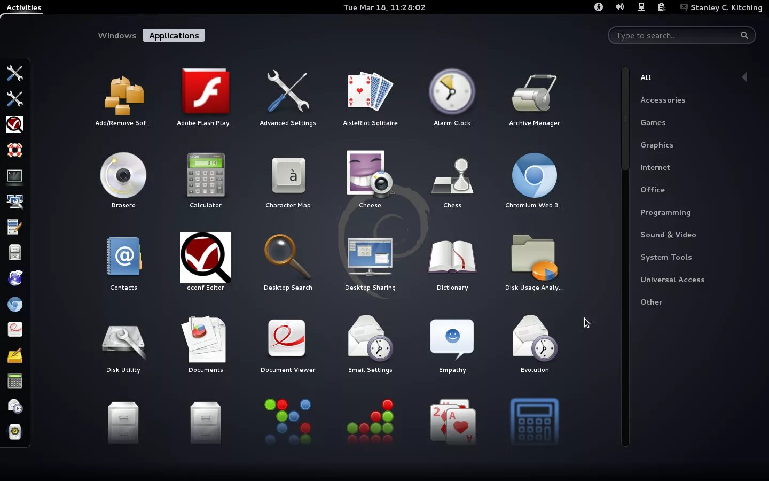Start Empathy chat client
769x481 pixels.
pyautogui.click(x=452, y=346)
